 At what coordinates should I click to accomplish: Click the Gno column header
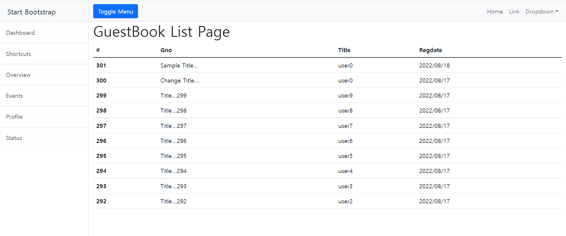tap(166, 50)
